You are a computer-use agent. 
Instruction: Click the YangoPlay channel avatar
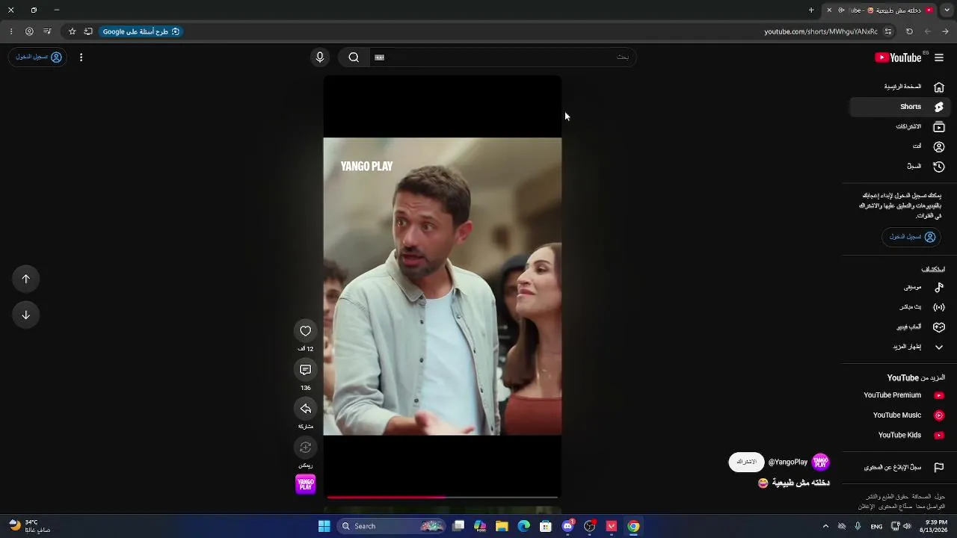(x=821, y=463)
